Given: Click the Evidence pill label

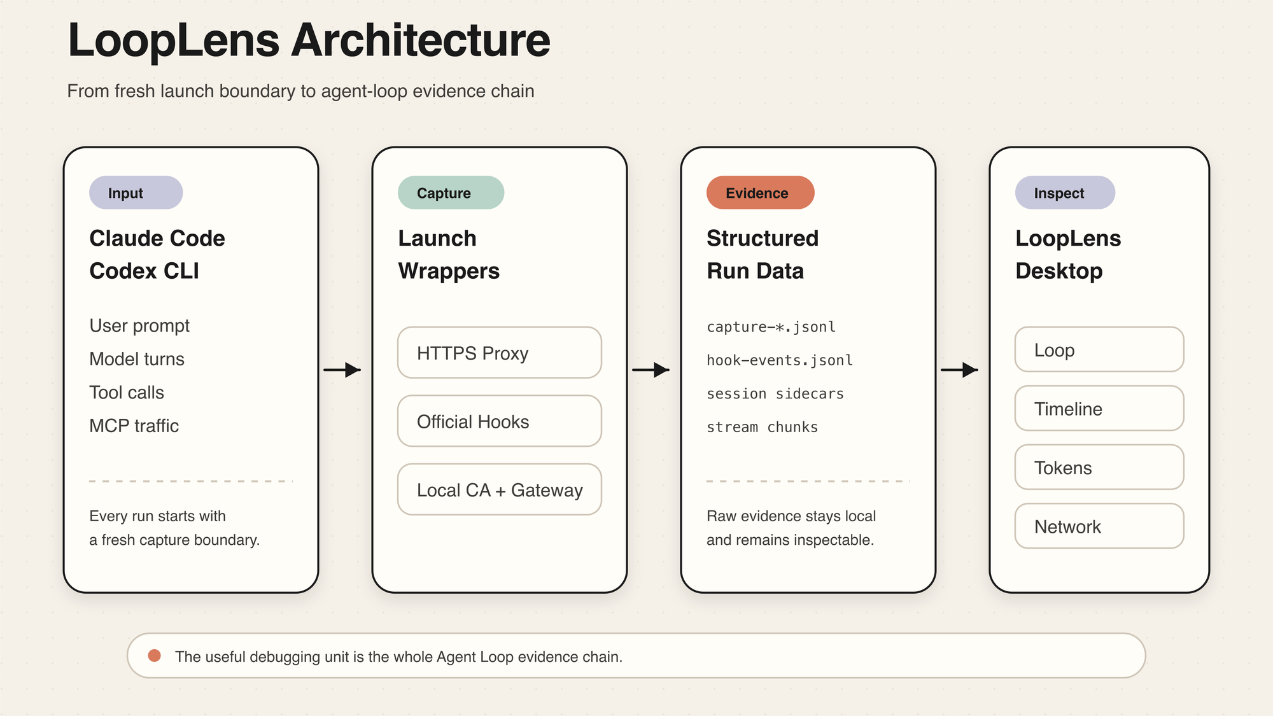Looking at the screenshot, I should [760, 193].
